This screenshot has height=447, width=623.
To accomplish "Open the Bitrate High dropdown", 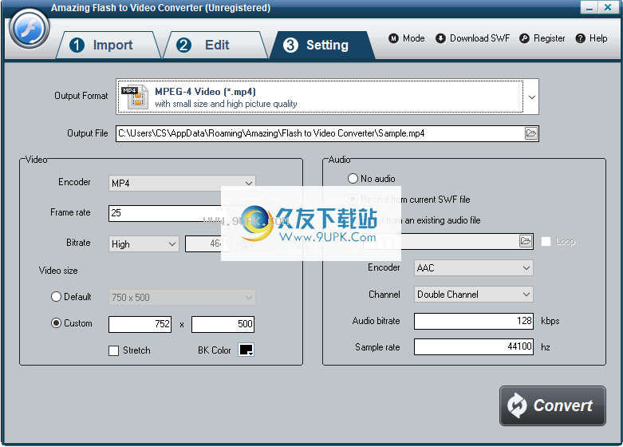I will 144,244.
